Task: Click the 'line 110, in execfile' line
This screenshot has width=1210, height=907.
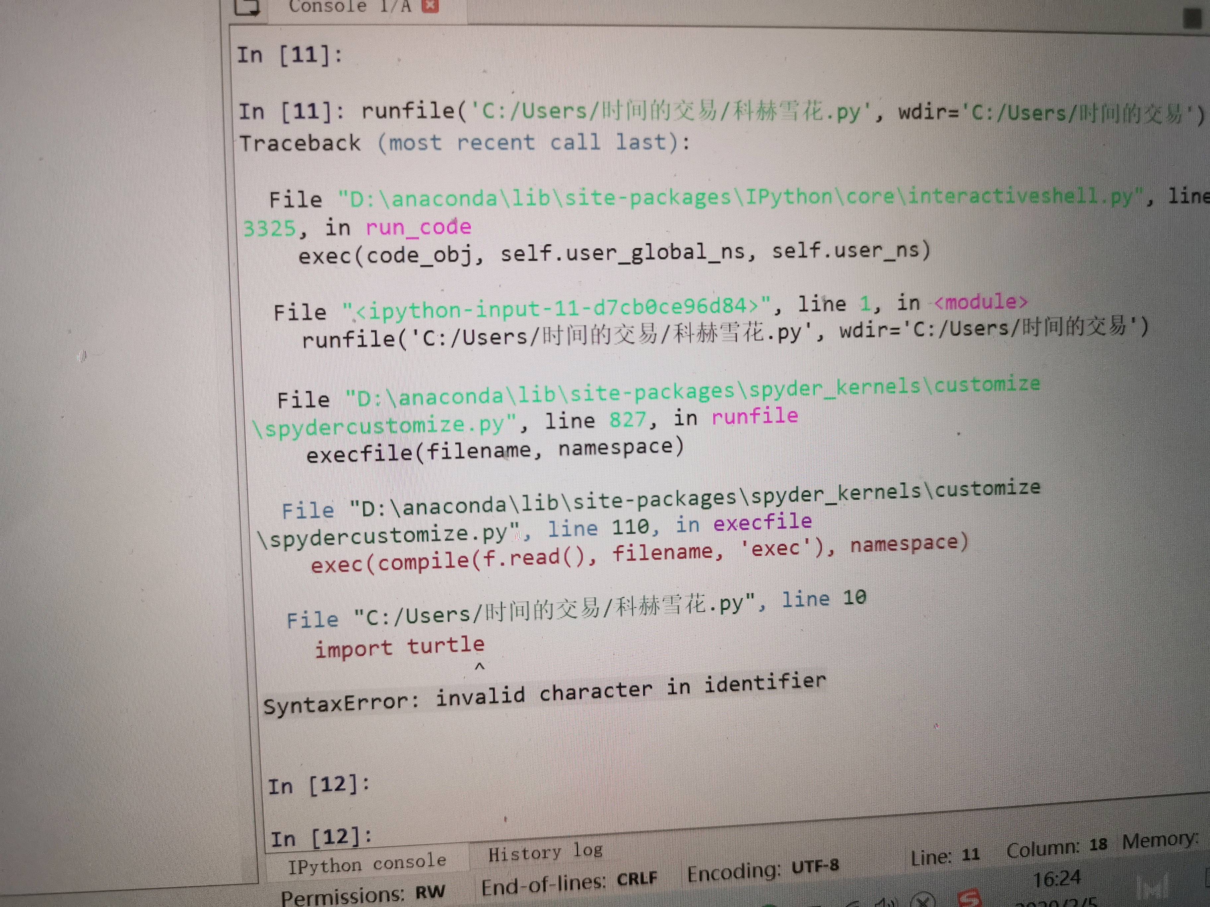Action: click(x=679, y=525)
